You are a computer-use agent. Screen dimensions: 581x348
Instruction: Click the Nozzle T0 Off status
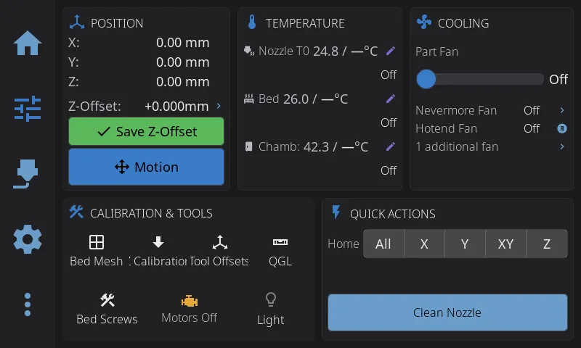389,75
